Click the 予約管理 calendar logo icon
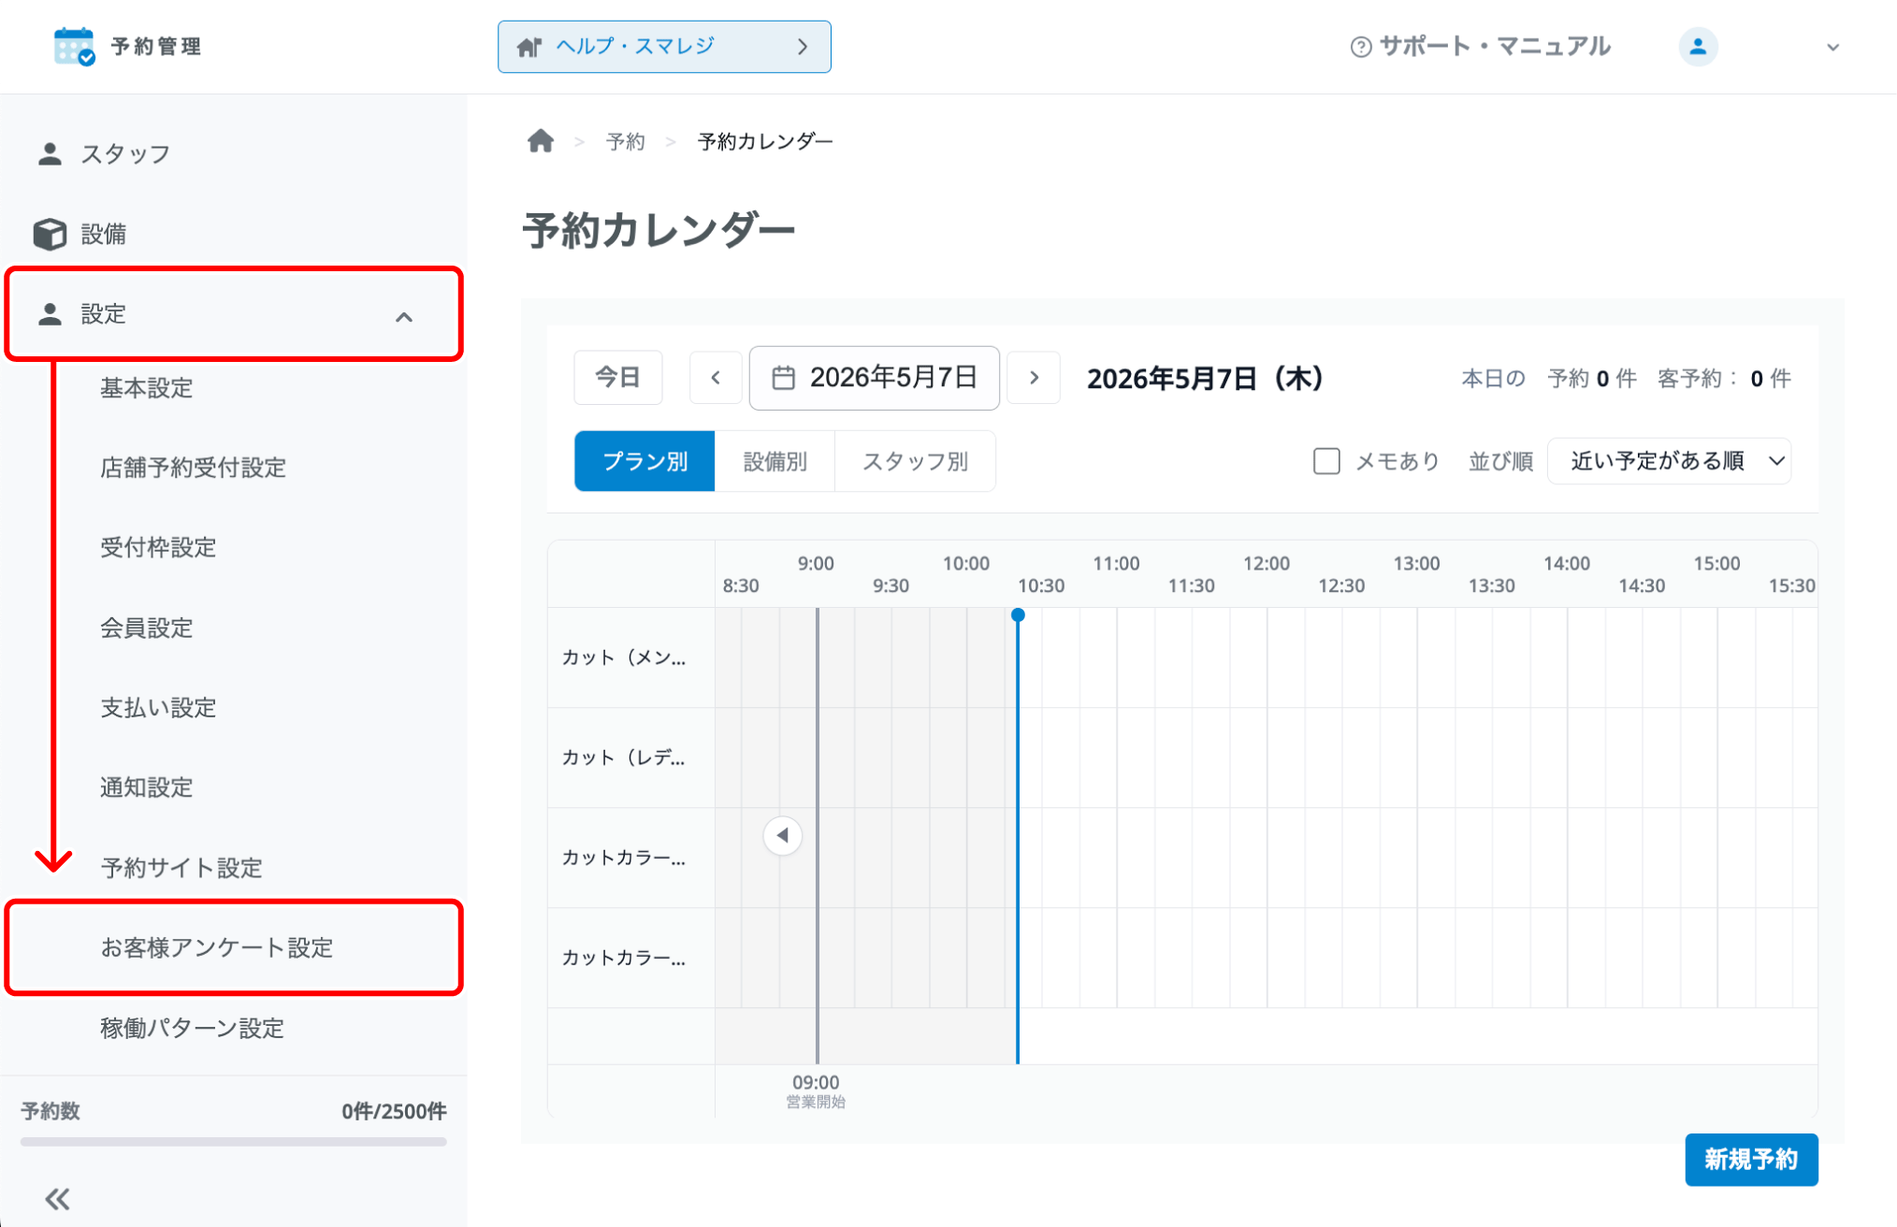 tap(74, 46)
